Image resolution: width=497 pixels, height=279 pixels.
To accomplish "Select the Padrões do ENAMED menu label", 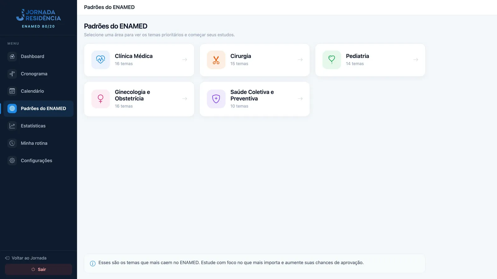I will point(43,108).
